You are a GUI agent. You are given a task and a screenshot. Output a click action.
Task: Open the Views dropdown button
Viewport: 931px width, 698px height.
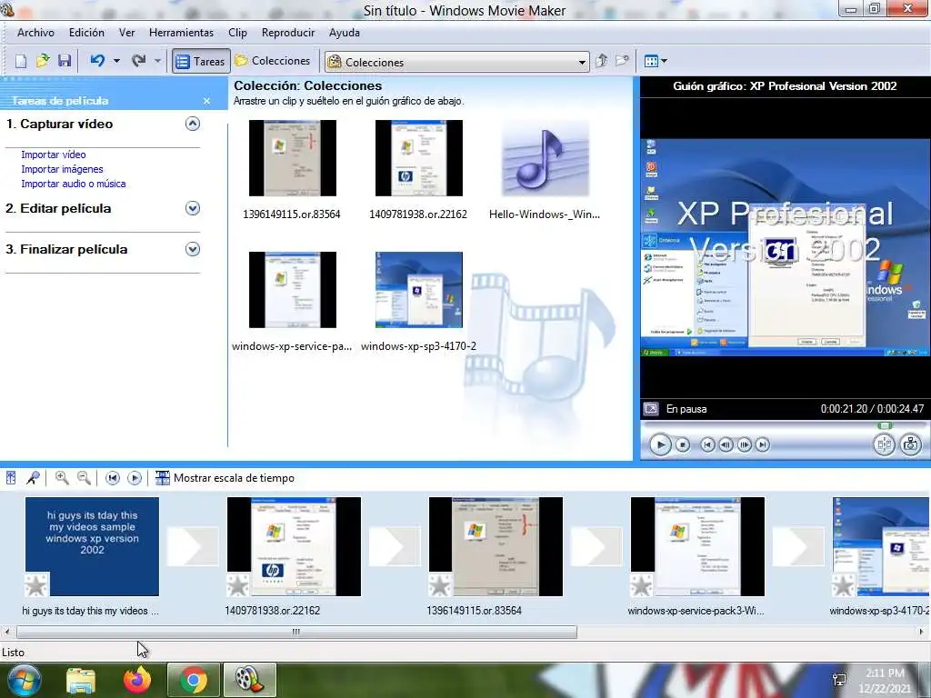(656, 61)
